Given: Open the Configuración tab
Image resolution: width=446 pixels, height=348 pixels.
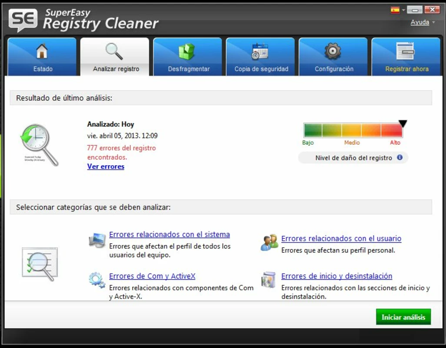Looking at the screenshot, I should 333,57.
